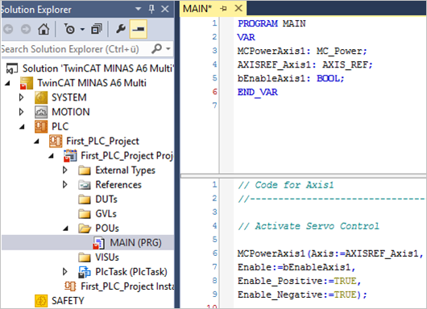Select the GVLs folder label

click(x=106, y=213)
